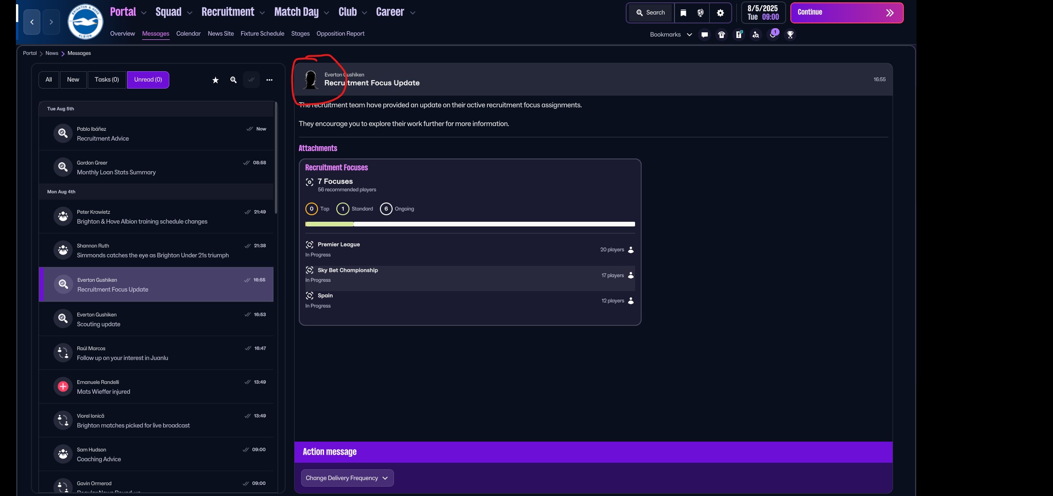1053x496 pixels.
Task: Open the notification icon with badge 1
Action: [x=773, y=34]
